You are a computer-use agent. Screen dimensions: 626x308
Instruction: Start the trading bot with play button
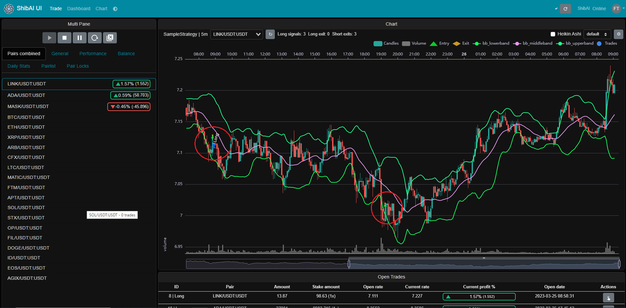(x=50, y=37)
